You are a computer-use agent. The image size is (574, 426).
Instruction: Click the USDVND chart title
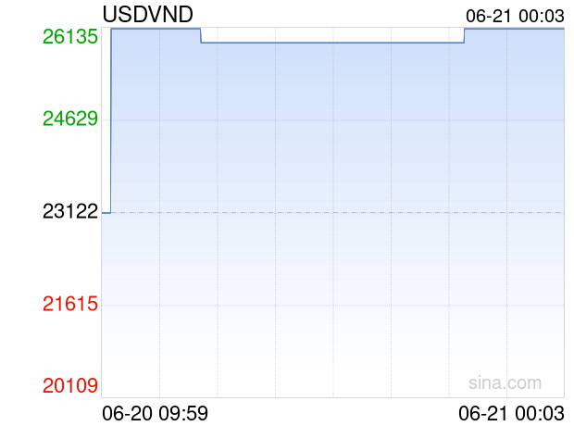(147, 15)
